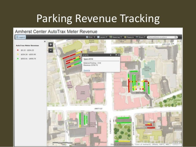Image resolution: width=196 pixels, height=147 pixels.
Task: Click red legend dot $0.10 - $204.25
Action: pos(18,50)
